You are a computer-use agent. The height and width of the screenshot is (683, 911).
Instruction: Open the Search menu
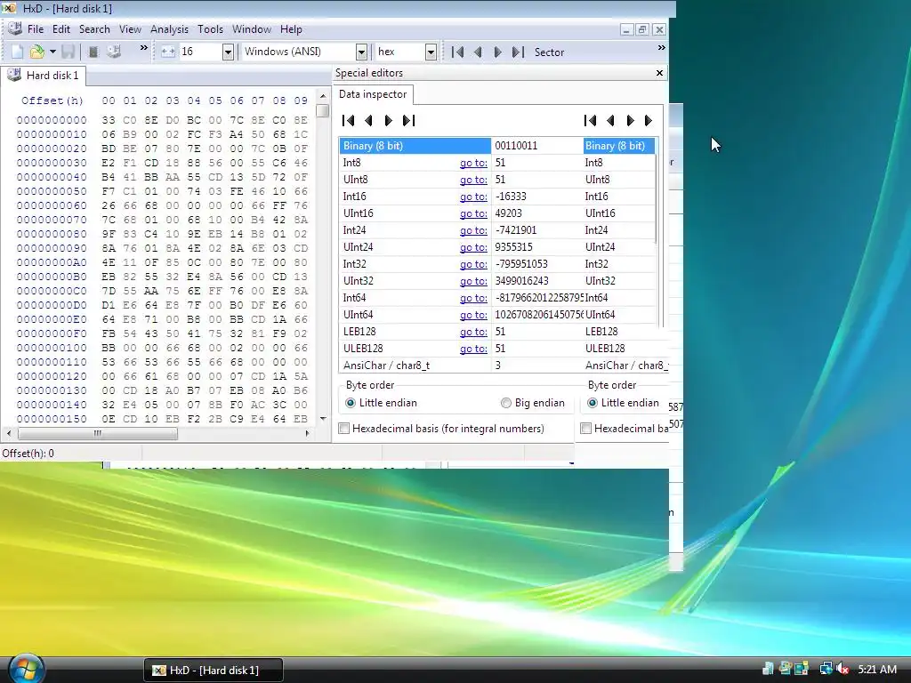tap(94, 29)
